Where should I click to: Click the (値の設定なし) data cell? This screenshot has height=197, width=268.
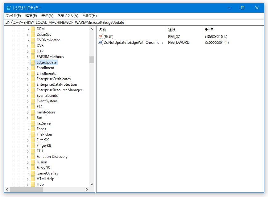click(216, 37)
